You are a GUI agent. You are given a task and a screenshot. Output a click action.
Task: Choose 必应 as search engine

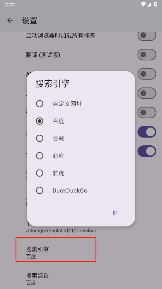coord(81,156)
